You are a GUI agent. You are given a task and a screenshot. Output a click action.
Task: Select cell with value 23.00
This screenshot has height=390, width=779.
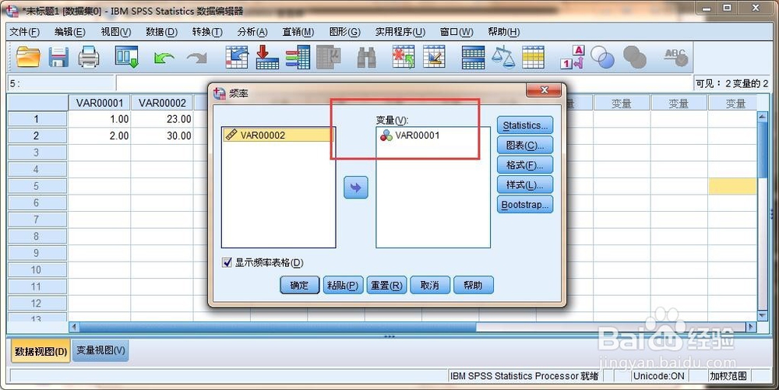pyautogui.click(x=162, y=119)
